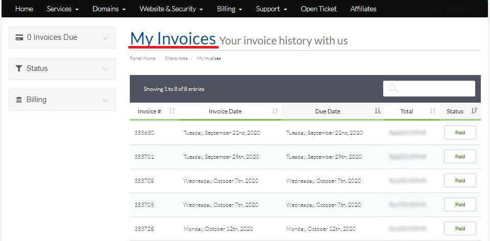Image resolution: width=490 pixels, height=241 pixels.
Task: Open the Services dropdown menu
Action: [x=62, y=9]
